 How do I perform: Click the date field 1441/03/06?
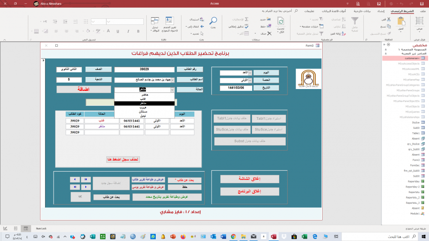coord(236,88)
